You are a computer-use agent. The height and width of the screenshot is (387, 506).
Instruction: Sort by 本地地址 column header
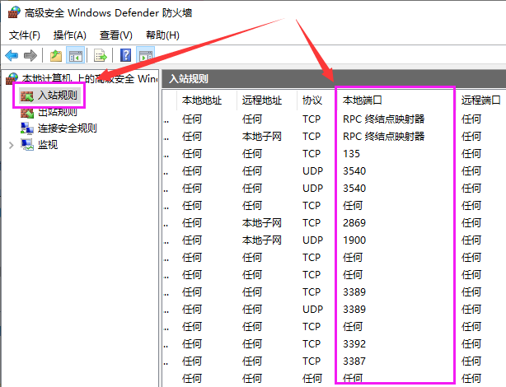click(x=202, y=100)
